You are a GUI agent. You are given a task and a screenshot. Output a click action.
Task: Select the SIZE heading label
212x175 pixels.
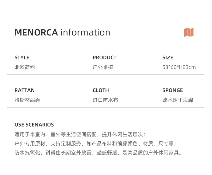168,58
